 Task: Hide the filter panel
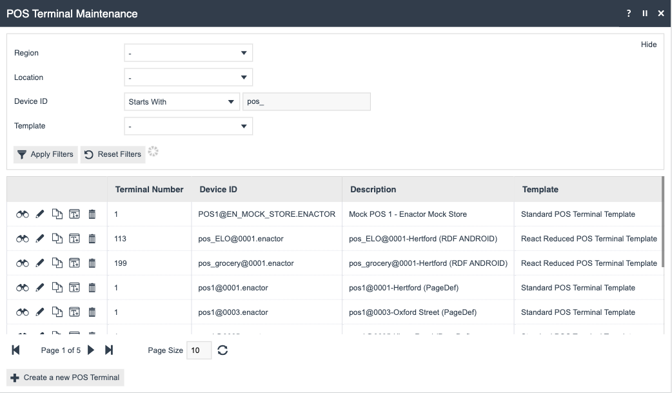tap(649, 44)
